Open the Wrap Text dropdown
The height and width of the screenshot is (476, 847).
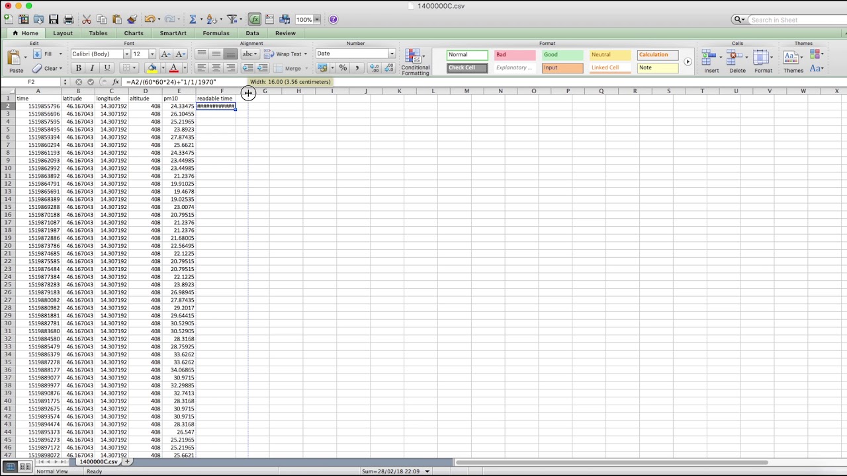[305, 54]
